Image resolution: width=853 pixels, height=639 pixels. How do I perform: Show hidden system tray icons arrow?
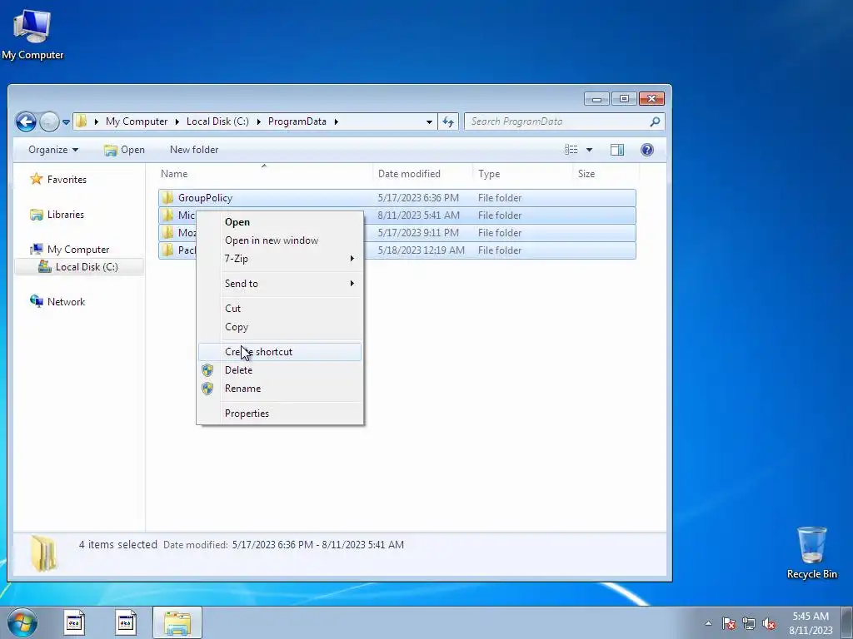pos(708,623)
